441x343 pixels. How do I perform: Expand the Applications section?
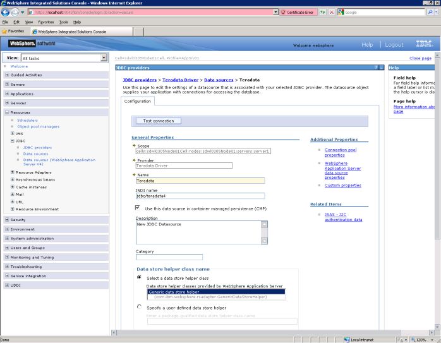click(7, 93)
